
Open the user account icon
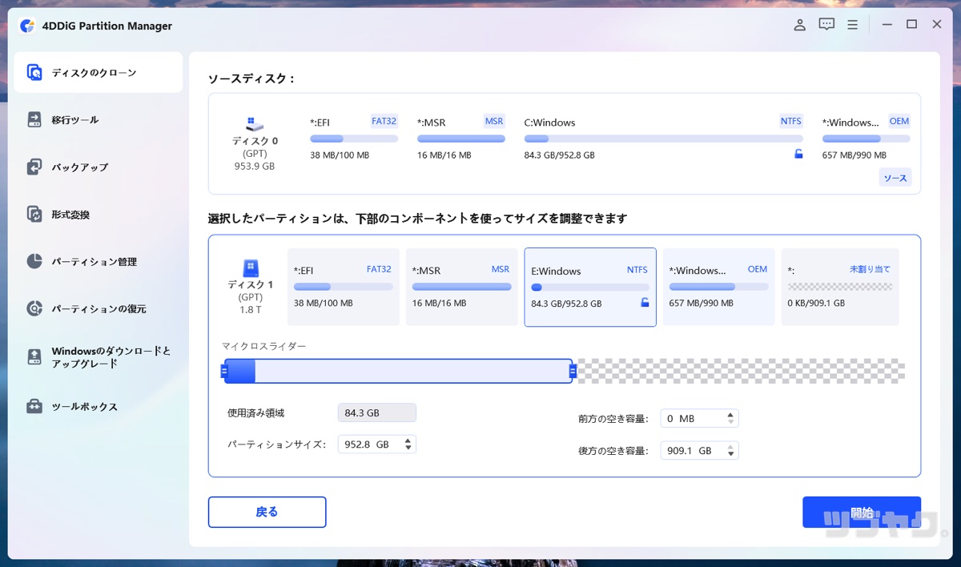point(799,25)
